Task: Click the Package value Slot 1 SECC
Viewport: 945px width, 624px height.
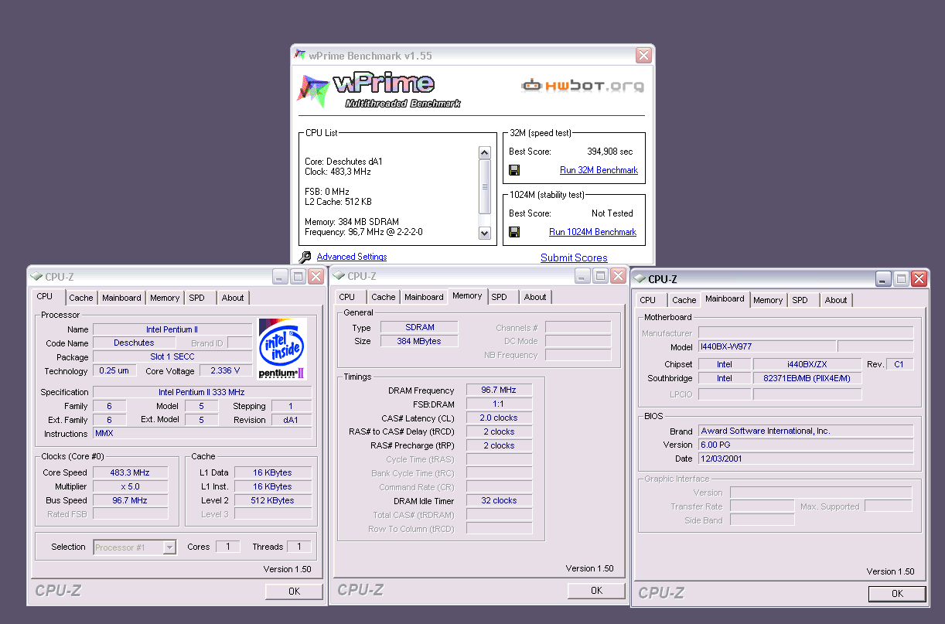Action: (x=172, y=356)
